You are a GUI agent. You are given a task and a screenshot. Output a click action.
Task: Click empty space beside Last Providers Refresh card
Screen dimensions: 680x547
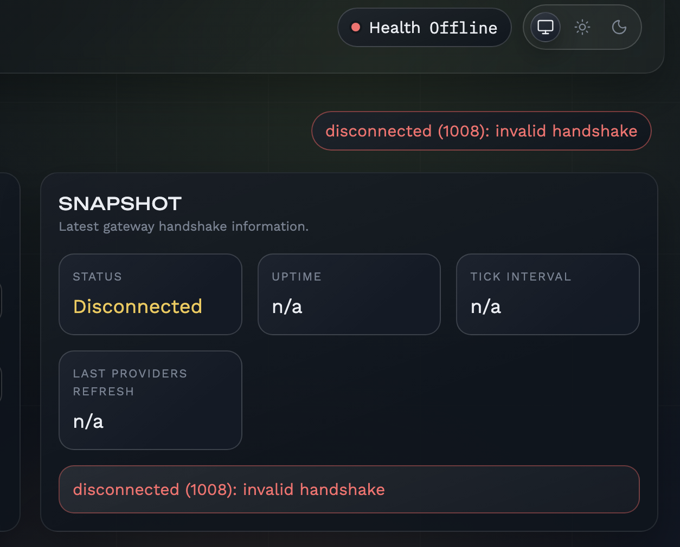click(439, 400)
